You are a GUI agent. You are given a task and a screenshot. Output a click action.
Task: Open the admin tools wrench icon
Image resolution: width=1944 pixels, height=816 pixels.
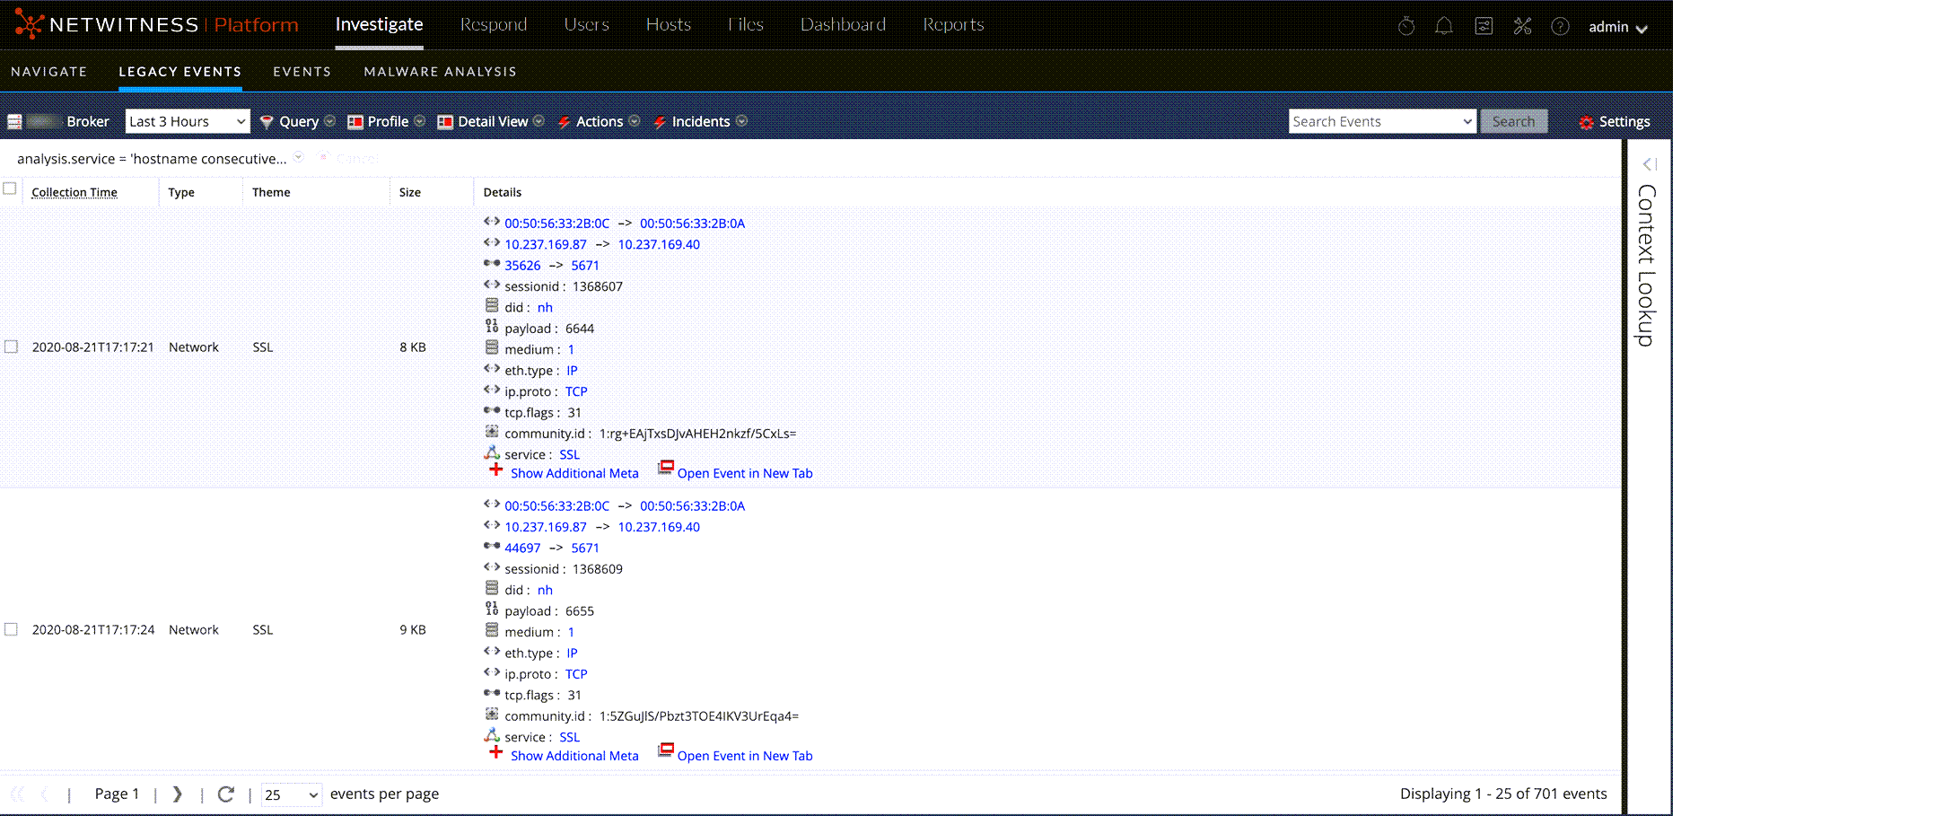point(1522,26)
